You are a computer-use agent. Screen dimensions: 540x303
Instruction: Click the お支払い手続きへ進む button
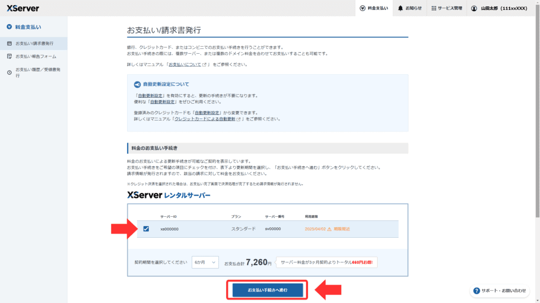[x=267, y=290]
